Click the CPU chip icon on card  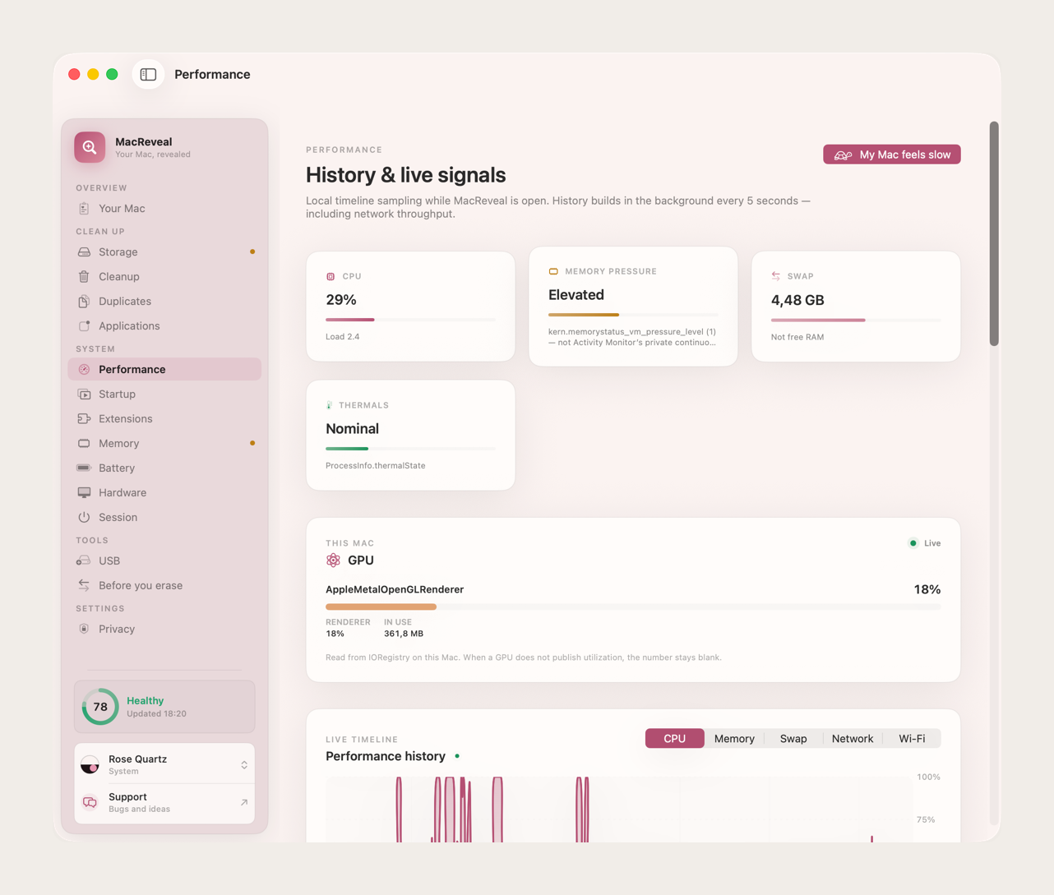[331, 277]
